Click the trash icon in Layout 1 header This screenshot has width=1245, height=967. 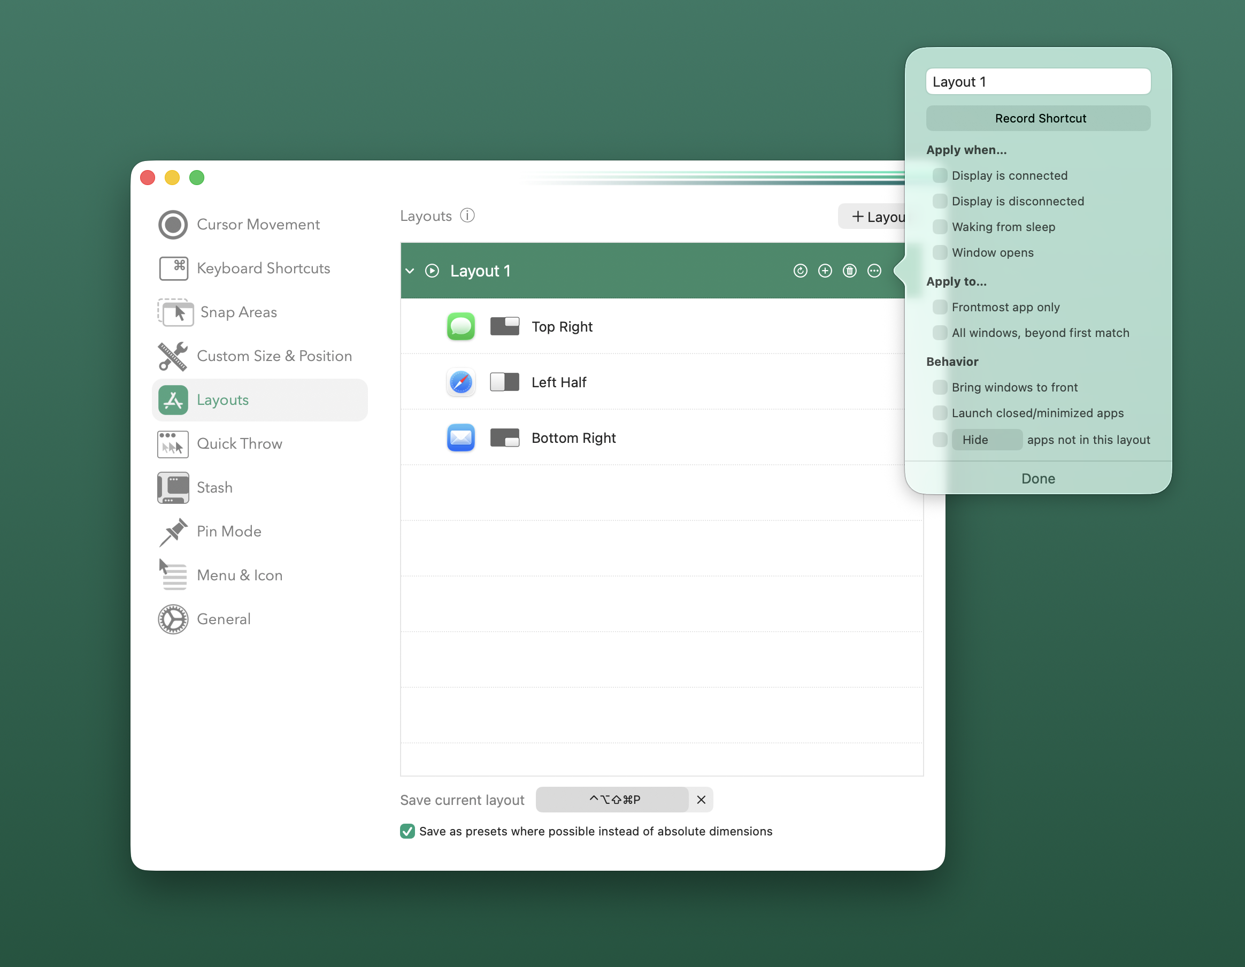tap(849, 271)
